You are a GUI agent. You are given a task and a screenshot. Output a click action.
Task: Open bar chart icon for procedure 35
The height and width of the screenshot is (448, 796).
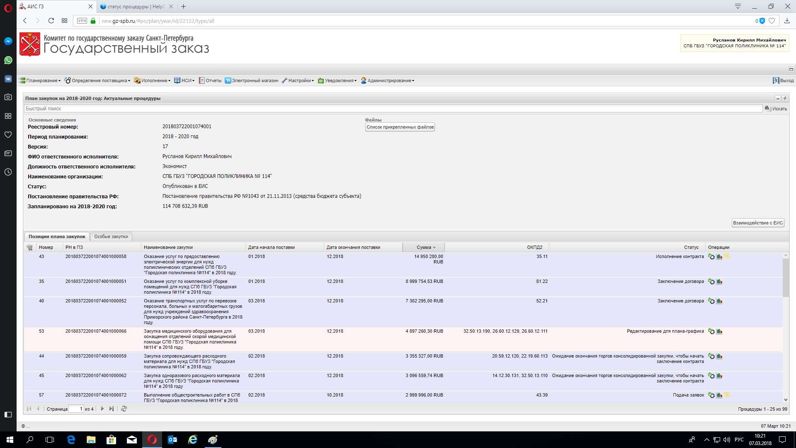tap(719, 282)
